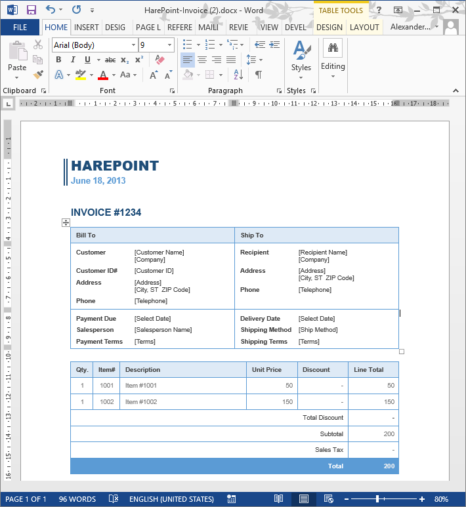Image resolution: width=466 pixels, height=507 pixels.
Task: Click the macro recording icon in status bar
Action: [x=231, y=499]
